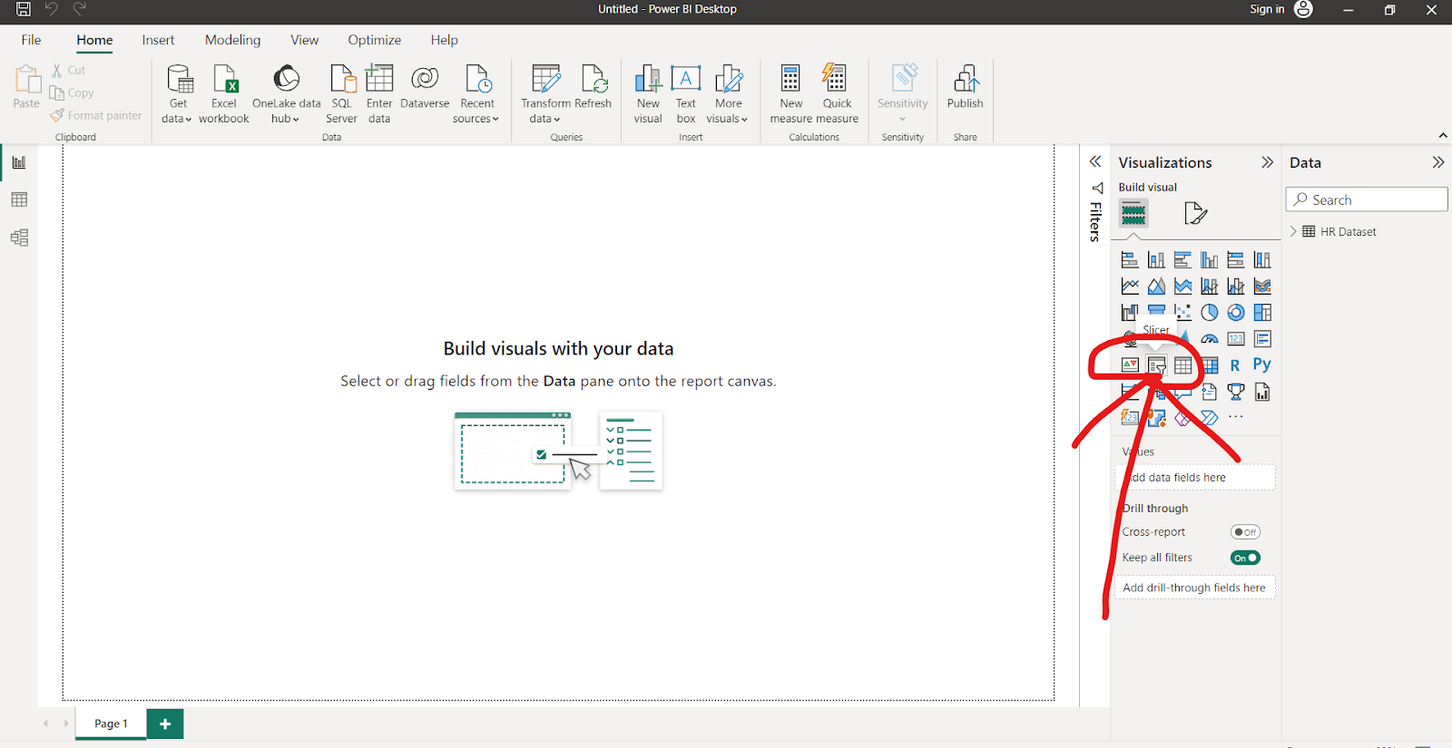The height and width of the screenshot is (748, 1452).
Task: Select the Line and clustered column chart
Action: [x=1236, y=287]
